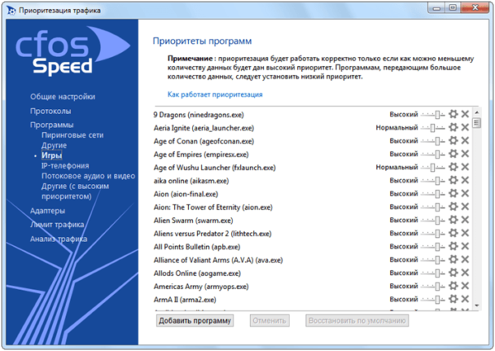The height and width of the screenshot is (351, 495).
Task: Open Протоколы section
Action: [50, 111]
